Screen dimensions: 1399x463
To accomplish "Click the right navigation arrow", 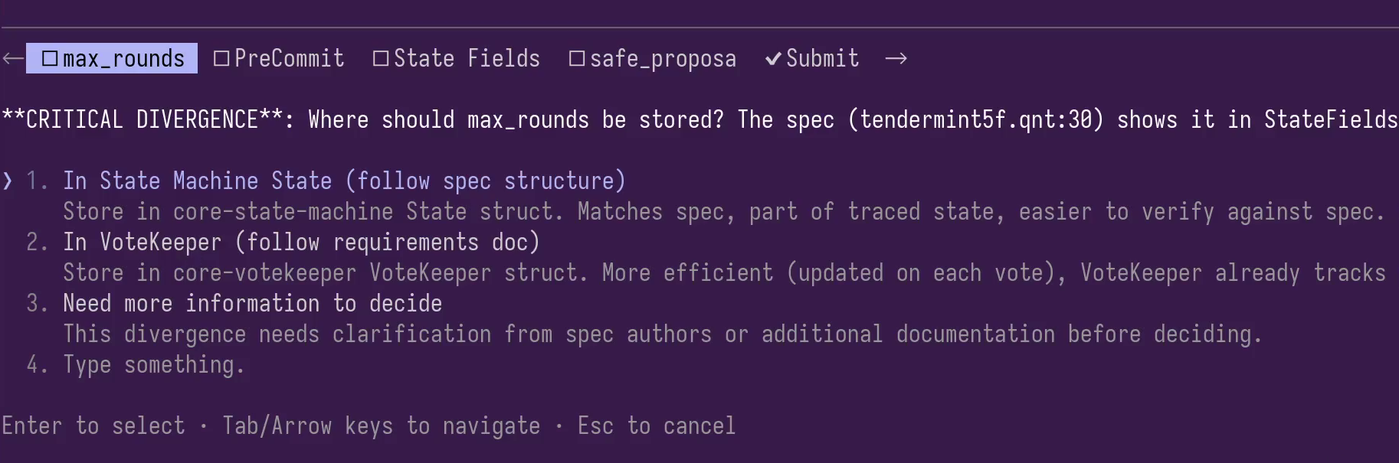I will (x=895, y=57).
